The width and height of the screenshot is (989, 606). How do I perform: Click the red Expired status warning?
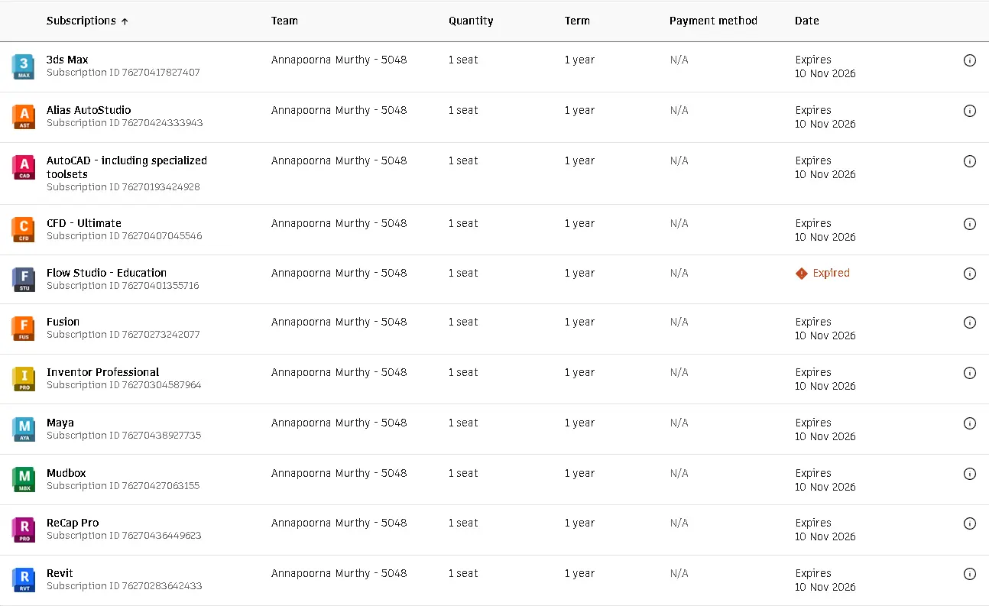[x=822, y=273]
